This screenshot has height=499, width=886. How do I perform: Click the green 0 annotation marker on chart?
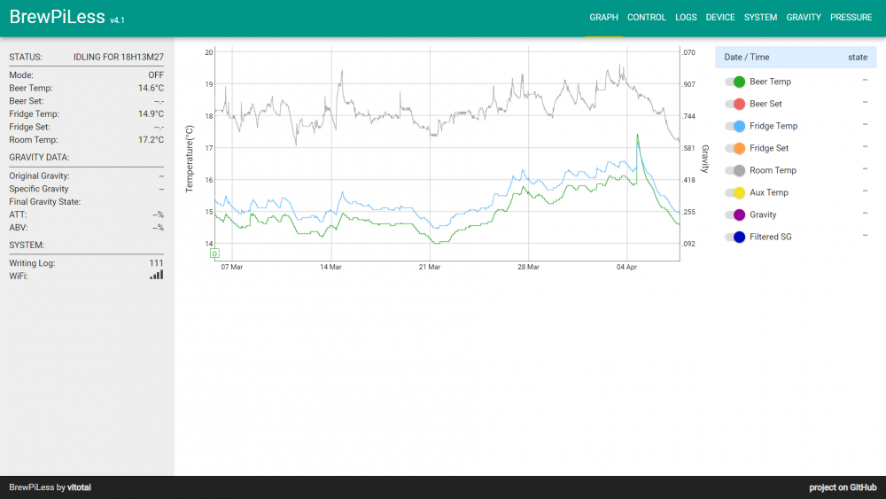214,253
